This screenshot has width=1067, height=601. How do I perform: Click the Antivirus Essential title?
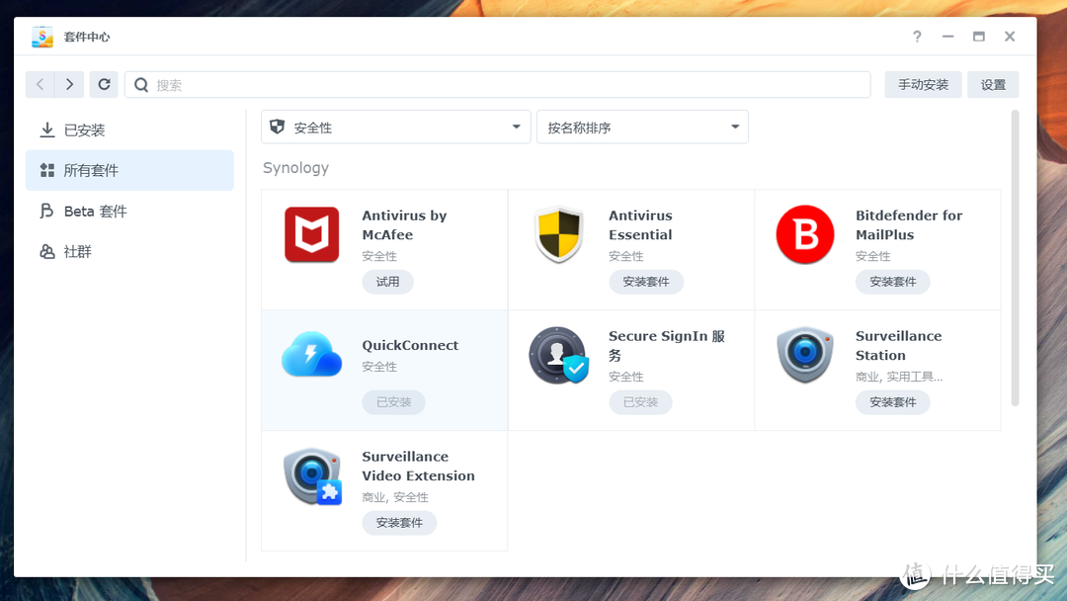tap(640, 225)
